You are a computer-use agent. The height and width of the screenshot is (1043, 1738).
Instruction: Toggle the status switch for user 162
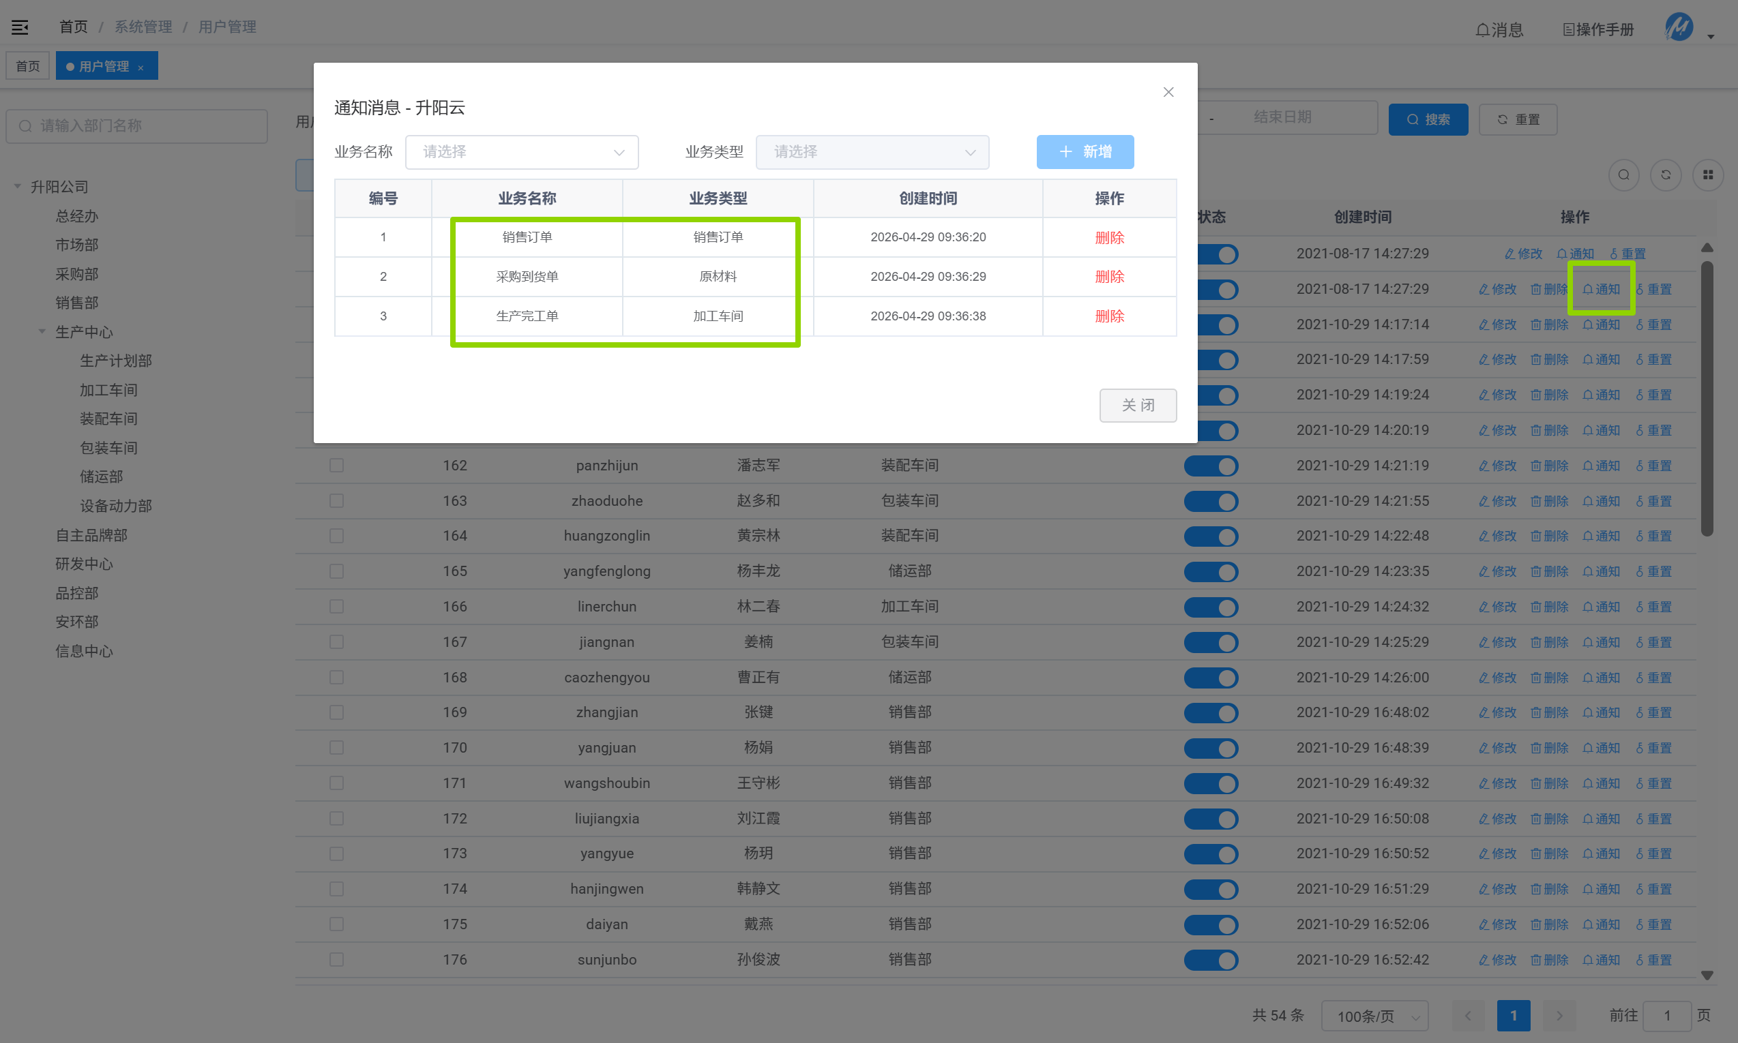coord(1211,466)
